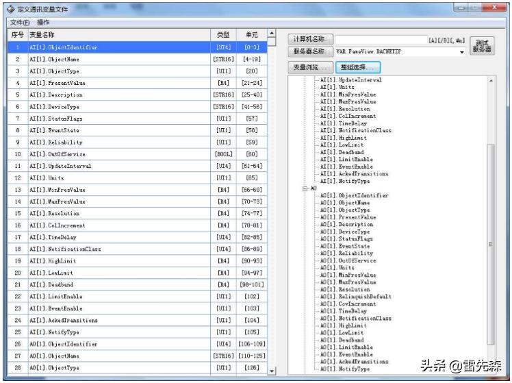
Task: Select AI[1].MinPresValue in the tree
Action: tap(348, 95)
